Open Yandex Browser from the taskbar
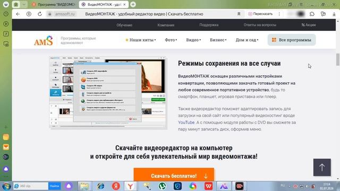The height and width of the screenshot is (191, 340). click(x=130, y=186)
